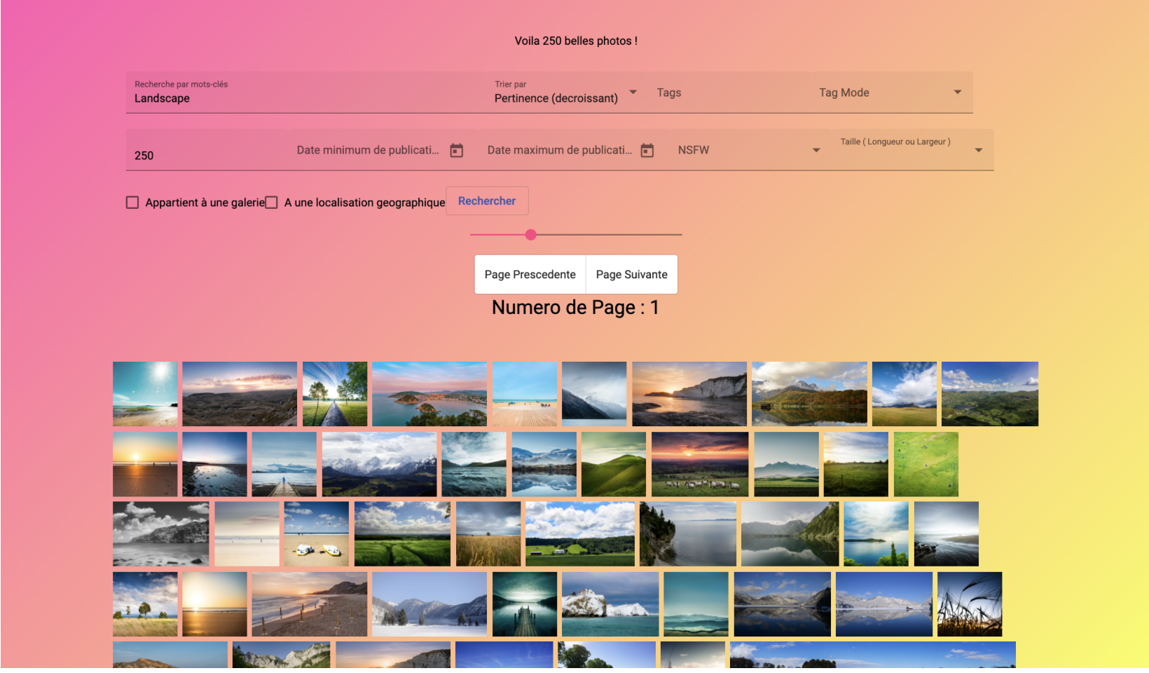Image resolution: width=1149 pixels, height=673 pixels.
Task: Click the Date minimum de publication field
Action: [x=368, y=150]
